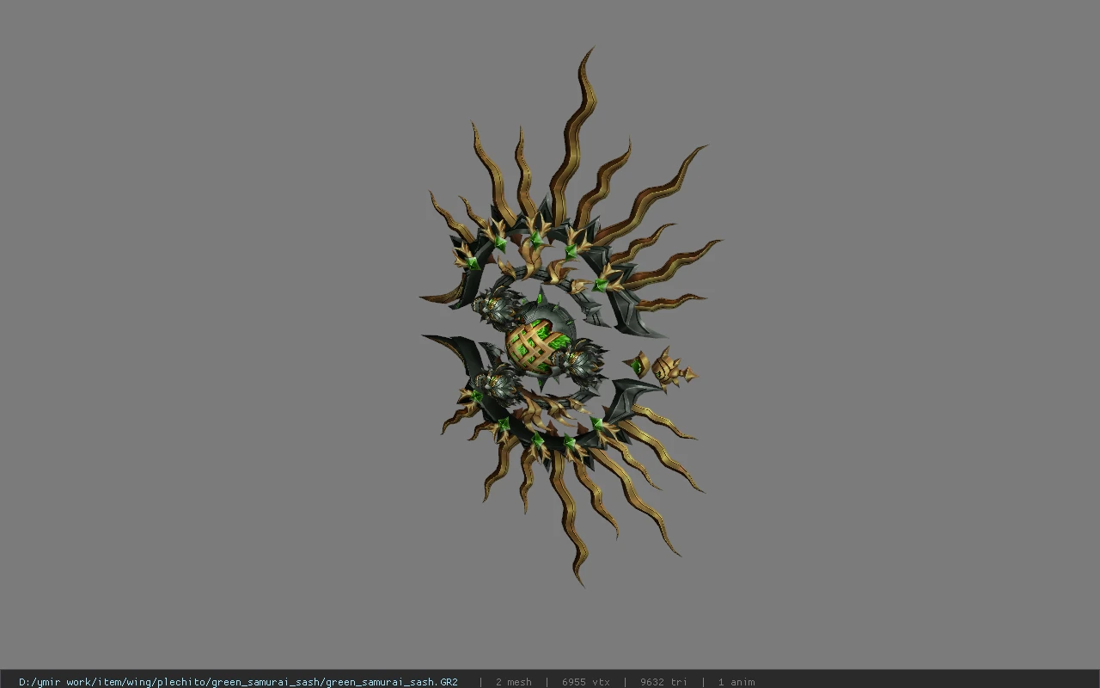Viewport: 1100px width, 688px height.
Task: Click the green lattice orb at model center
Action: pyautogui.click(x=535, y=346)
